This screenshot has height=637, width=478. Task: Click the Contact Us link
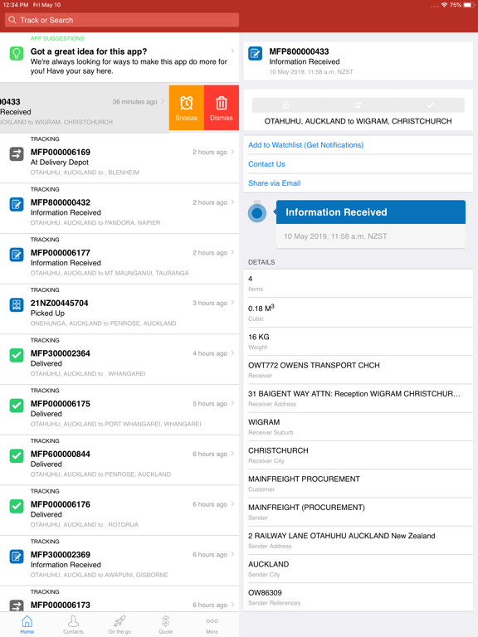click(x=266, y=164)
